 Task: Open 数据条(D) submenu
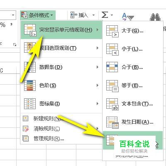[x=61, y=67]
